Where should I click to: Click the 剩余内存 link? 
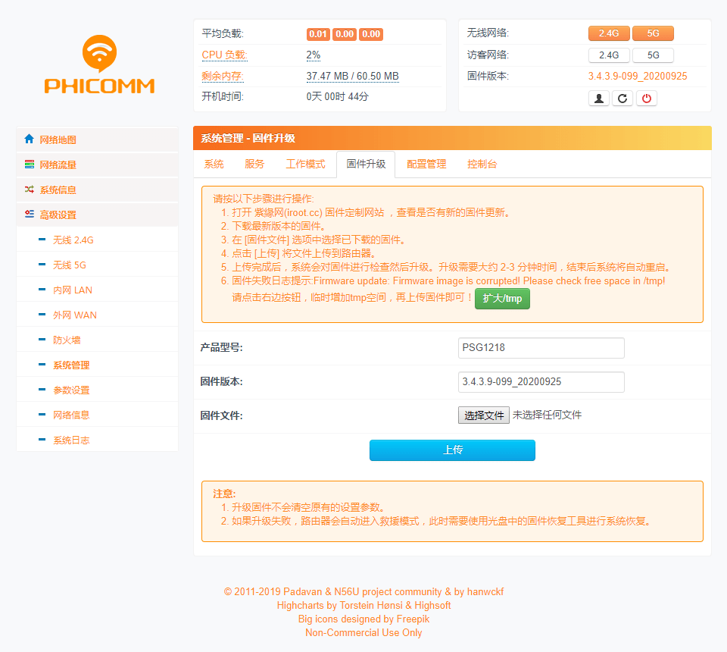(x=223, y=76)
